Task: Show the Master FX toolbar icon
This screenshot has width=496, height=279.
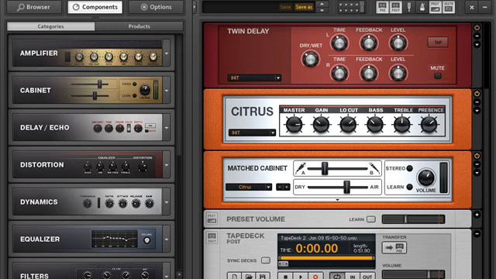Action: (x=449, y=7)
